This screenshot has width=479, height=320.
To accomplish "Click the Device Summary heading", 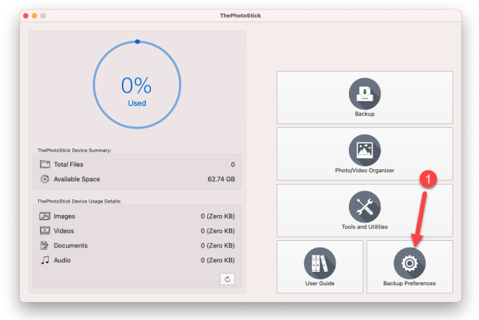I will tap(74, 151).
